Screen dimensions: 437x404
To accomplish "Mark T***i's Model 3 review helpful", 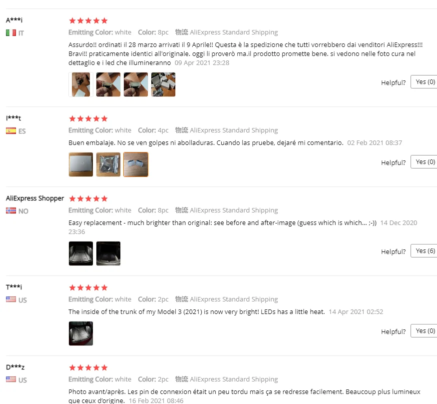I will coord(424,331).
